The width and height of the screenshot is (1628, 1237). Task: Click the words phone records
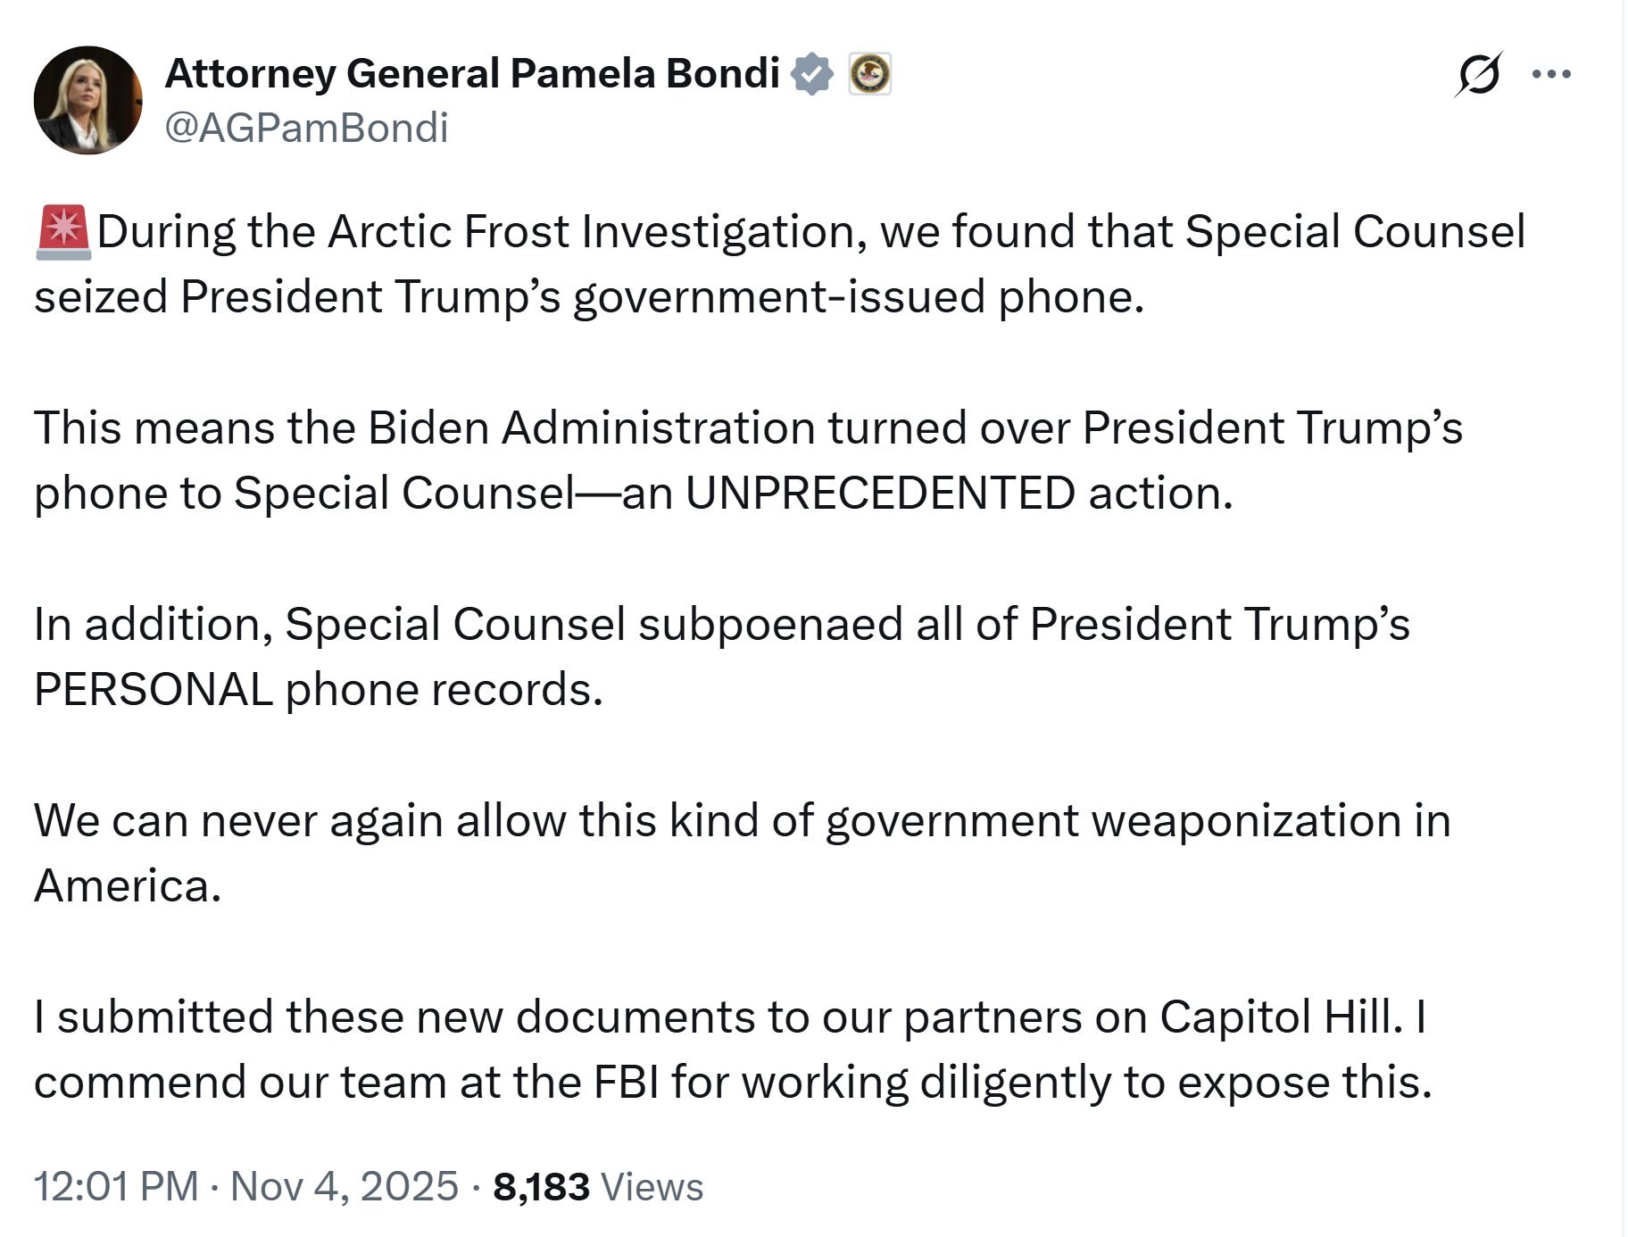[444, 689]
